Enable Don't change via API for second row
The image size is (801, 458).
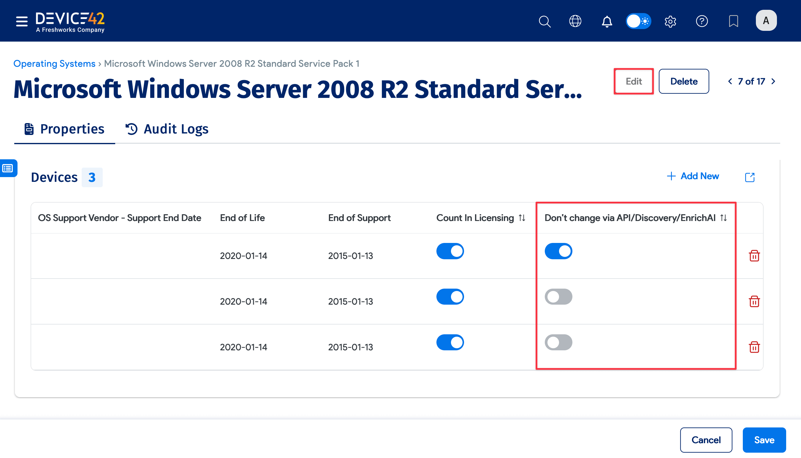tap(558, 297)
